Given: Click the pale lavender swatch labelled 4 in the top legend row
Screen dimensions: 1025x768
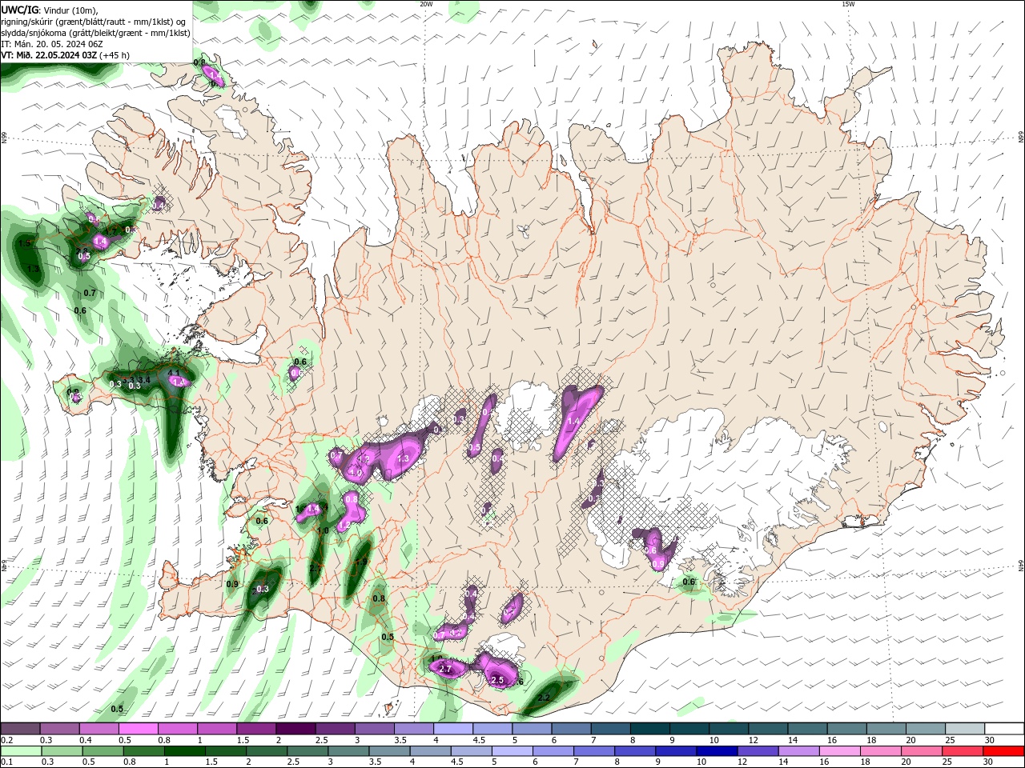Looking at the screenshot, I should tap(453, 729).
